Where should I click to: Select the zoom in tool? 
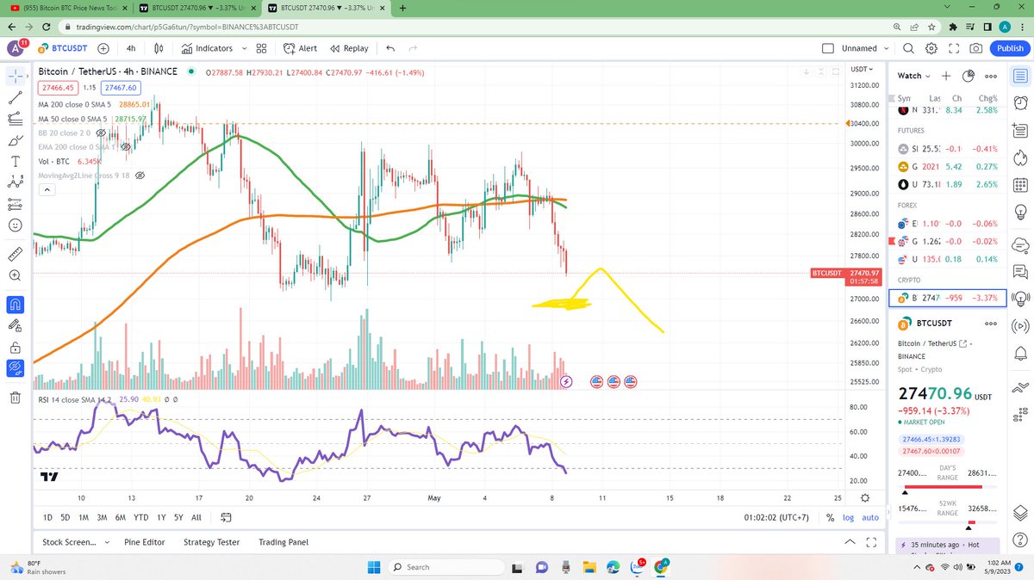point(16,275)
